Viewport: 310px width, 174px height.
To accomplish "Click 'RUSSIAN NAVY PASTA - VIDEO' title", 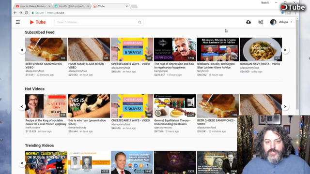I will 260,64.
